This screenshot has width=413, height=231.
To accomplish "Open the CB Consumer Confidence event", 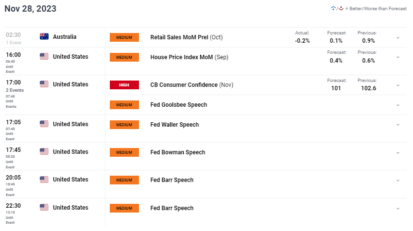I will tap(184, 85).
